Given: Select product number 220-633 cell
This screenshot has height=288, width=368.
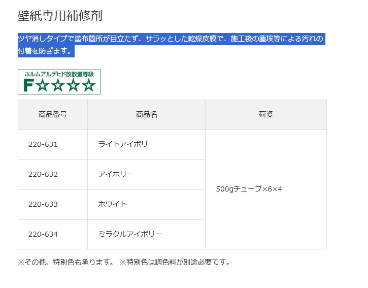Looking at the screenshot, I should pyautogui.click(x=43, y=204).
